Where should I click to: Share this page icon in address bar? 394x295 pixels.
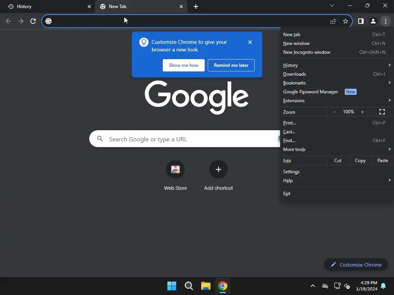[333, 22]
